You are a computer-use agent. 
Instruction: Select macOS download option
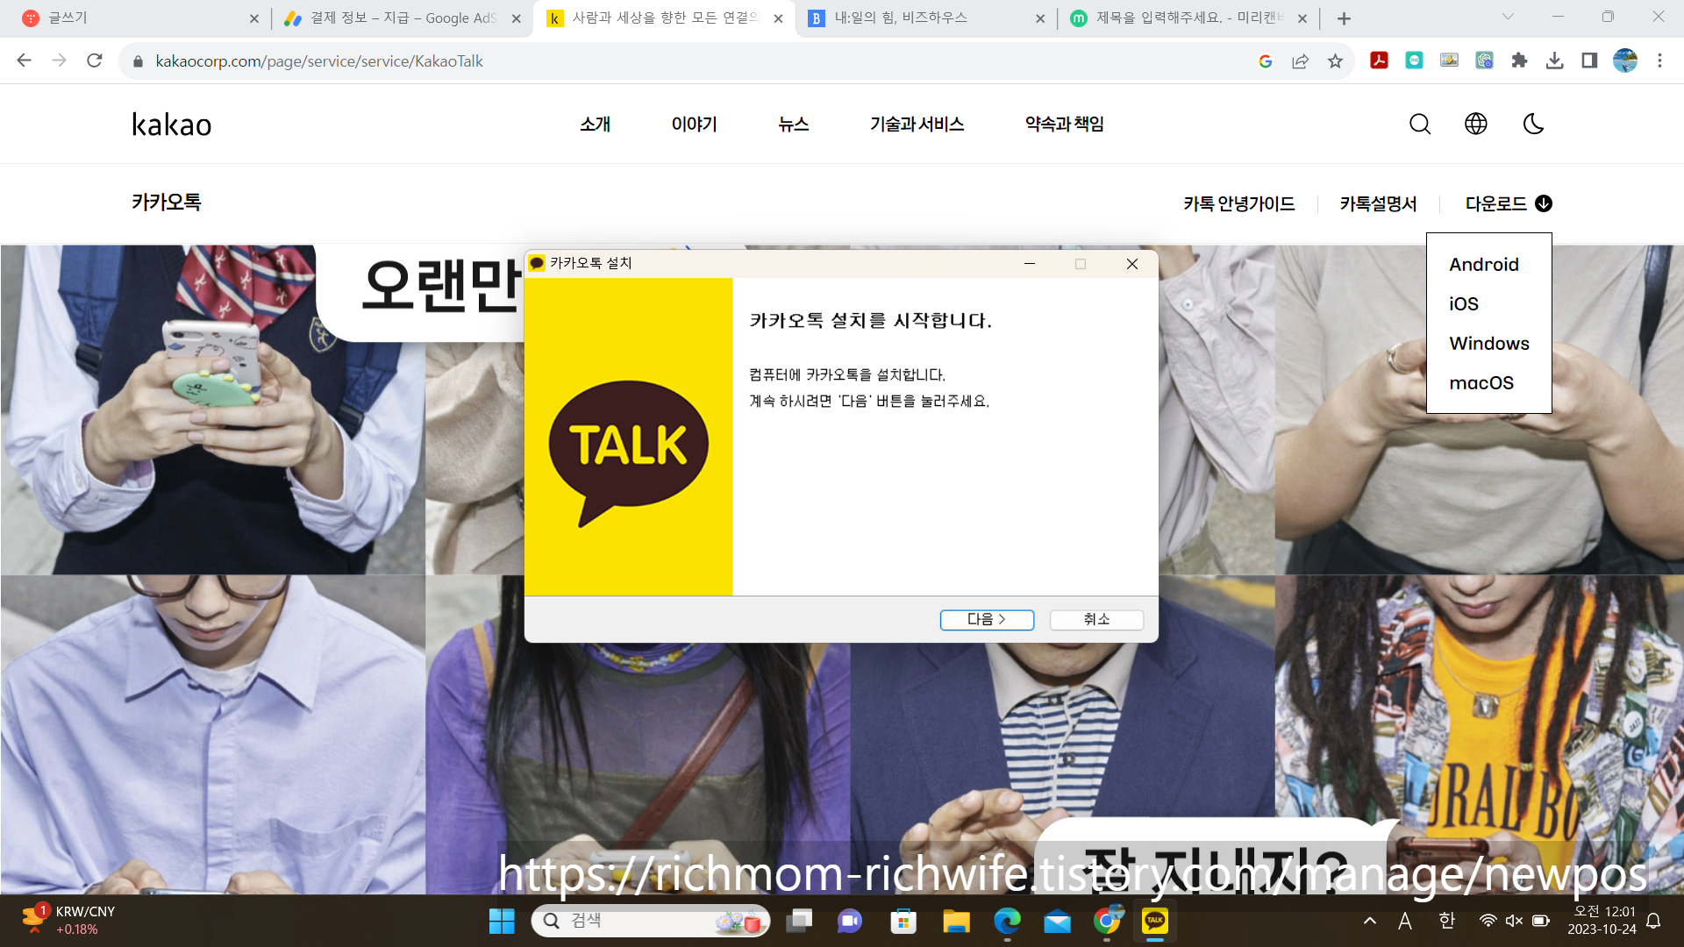pyautogui.click(x=1481, y=382)
